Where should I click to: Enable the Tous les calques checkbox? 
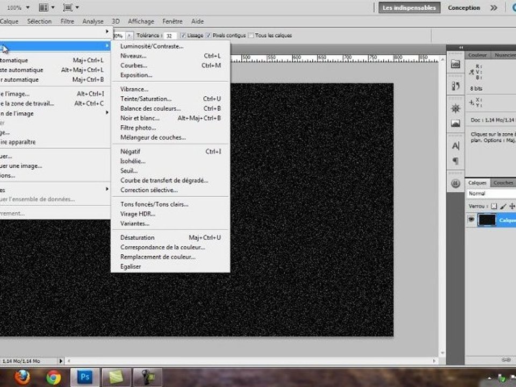click(250, 35)
